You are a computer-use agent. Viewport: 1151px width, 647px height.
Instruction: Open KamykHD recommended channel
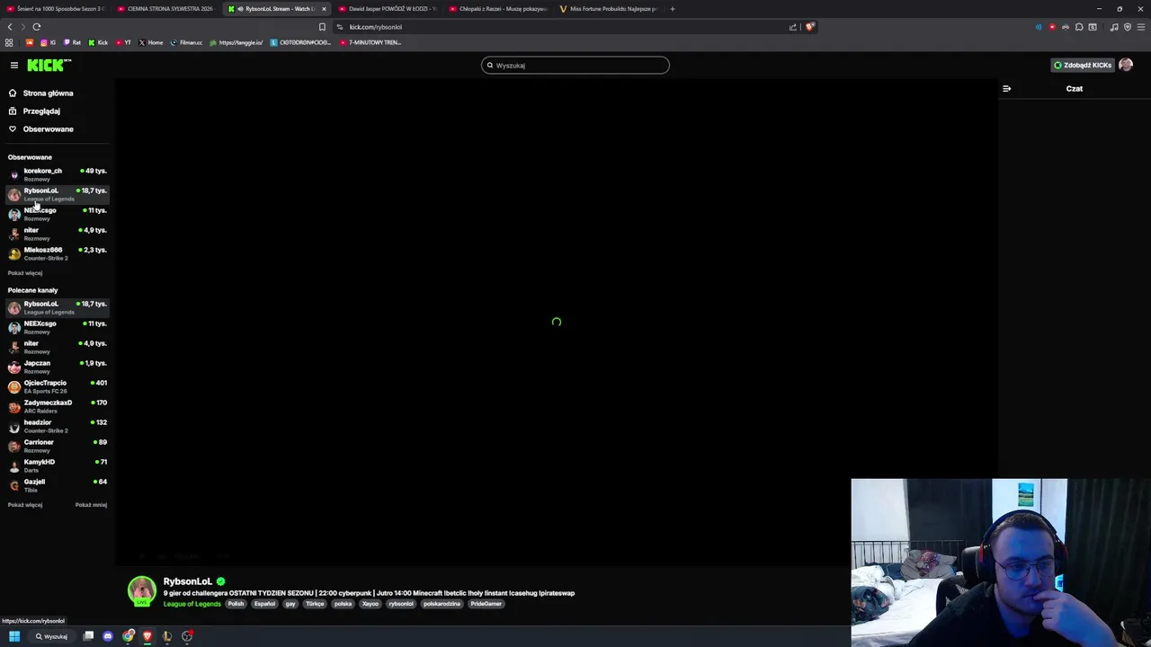[58, 465]
